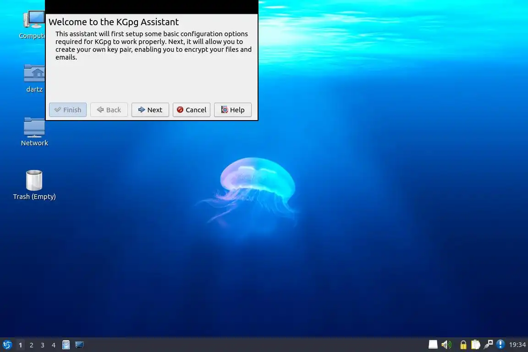The image size is (528, 352).
Task: Open the Lubuntu start menu bird icon
Action: (x=7, y=345)
